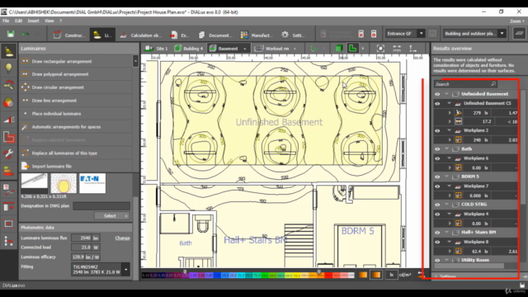
Task: Switch to floor plan view green L icon
Action: tap(352, 49)
